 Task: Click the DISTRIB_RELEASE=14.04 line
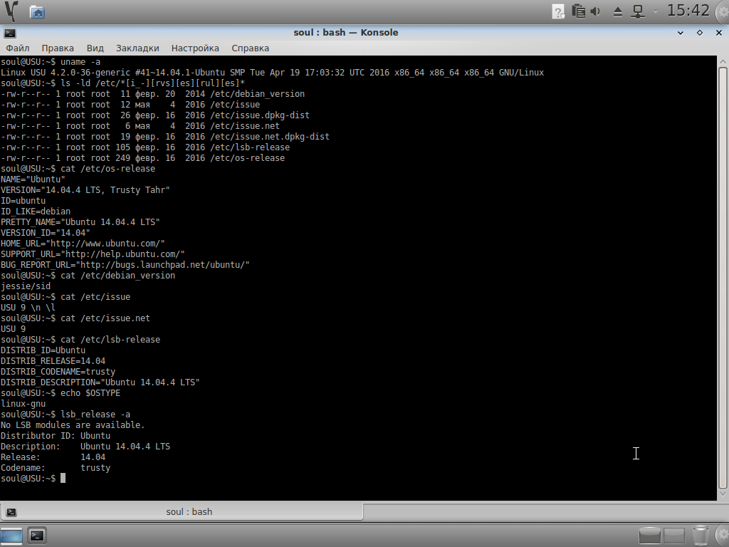coord(53,361)
